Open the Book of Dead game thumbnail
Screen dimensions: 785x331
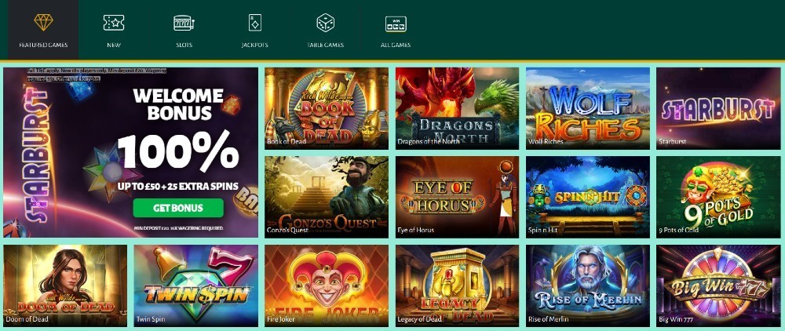[x=327, y=108]
